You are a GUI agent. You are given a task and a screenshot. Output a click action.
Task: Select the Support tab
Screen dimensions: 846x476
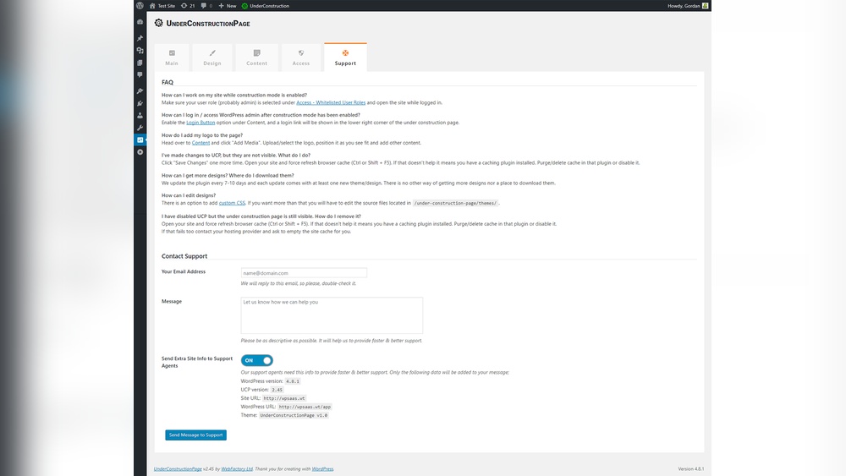coord(345,57)
